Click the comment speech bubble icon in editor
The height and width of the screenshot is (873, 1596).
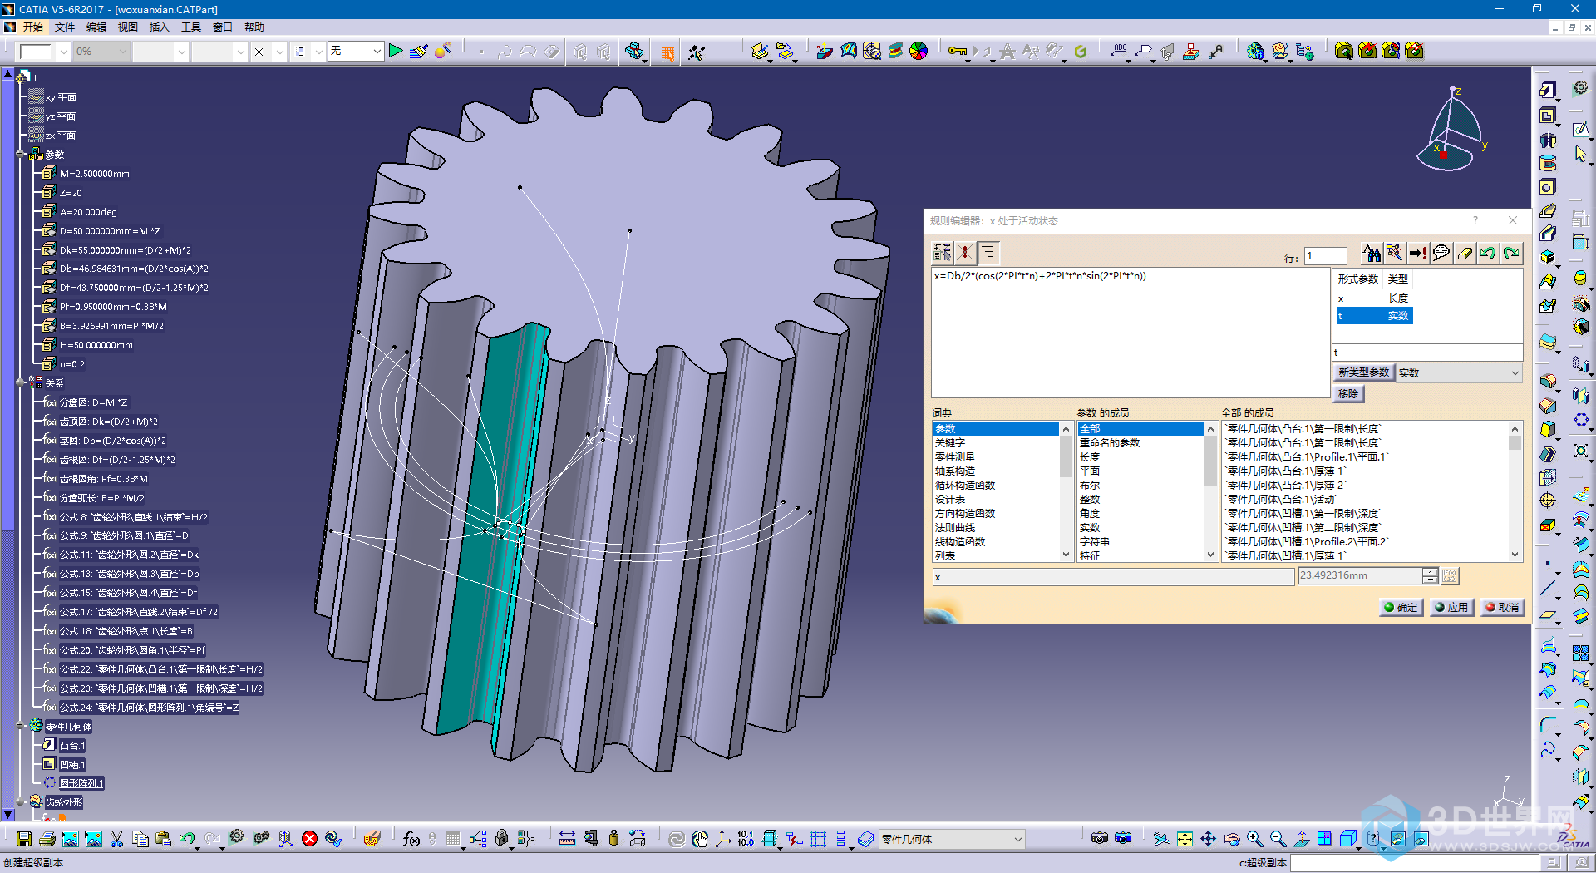(x=1441, y=253)
